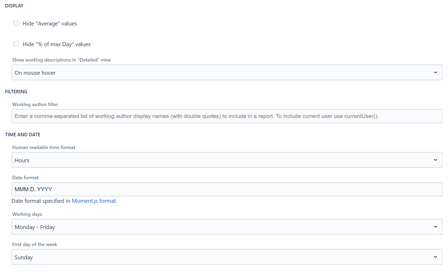Click the "Human readable time format" label
Image resolution: width=448 pixels, height=276 pixels.
tap(44, 147)
